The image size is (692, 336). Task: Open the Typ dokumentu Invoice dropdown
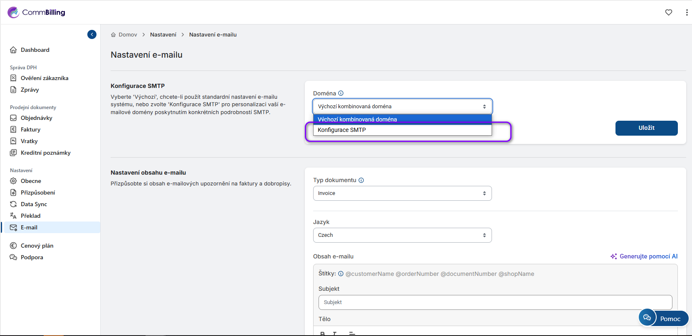402,193
